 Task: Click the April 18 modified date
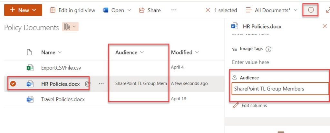[179, 99]
